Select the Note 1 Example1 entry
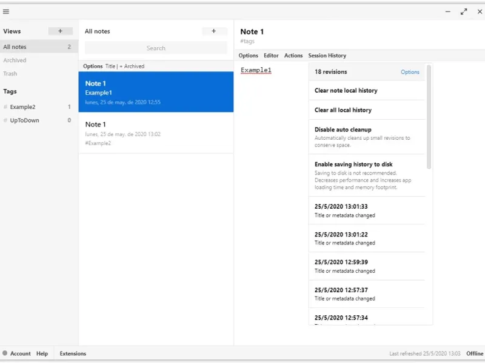Viewport: 485px width, 363px height. coord(156,92)
